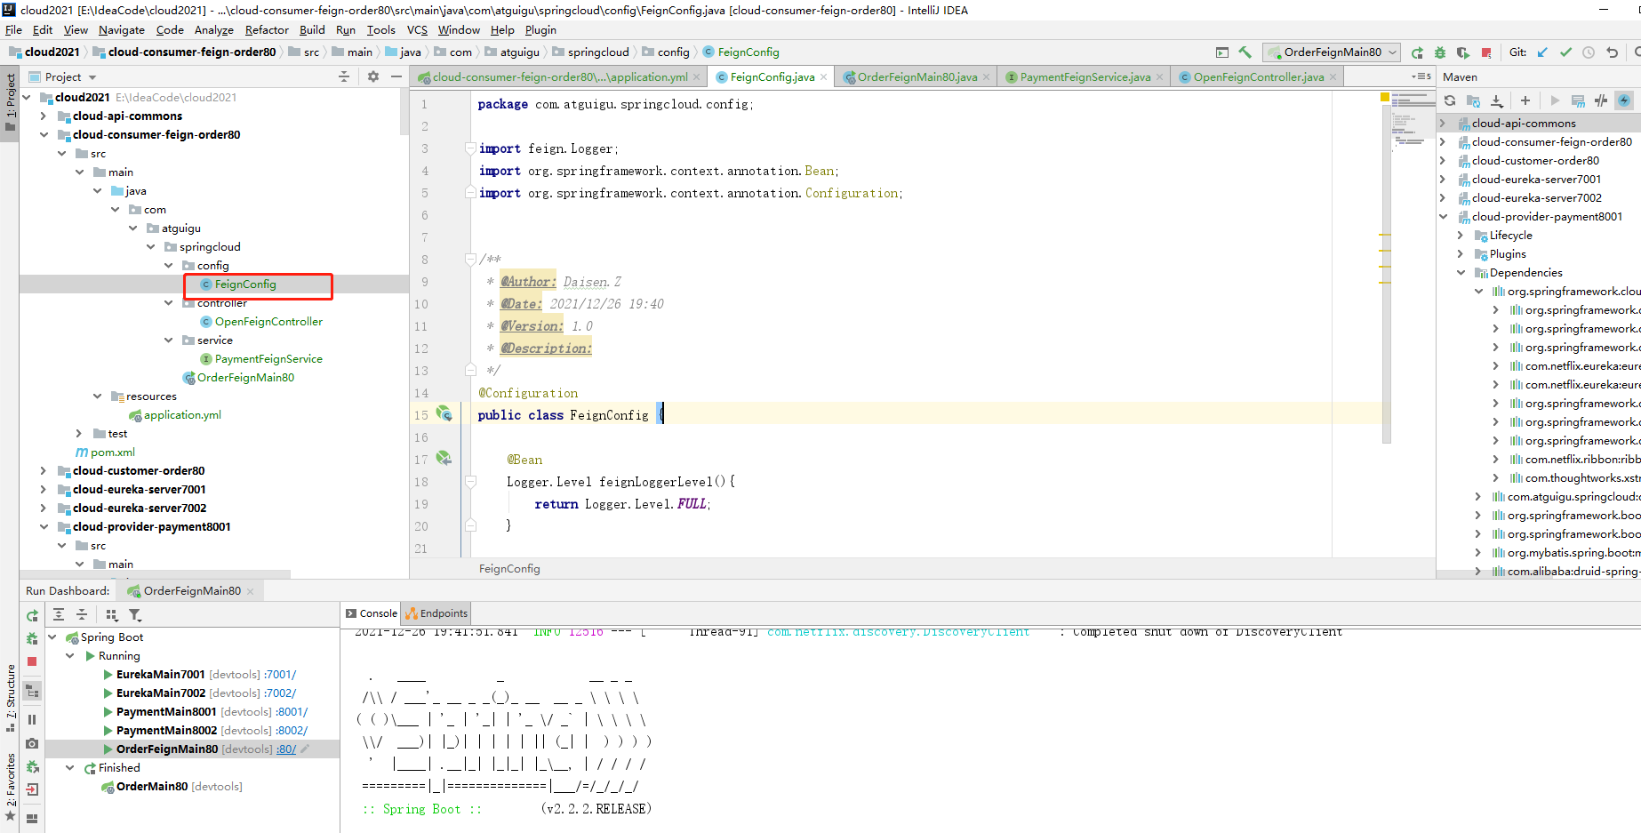Open the VCS menu
This screenshot has width=1641, height=833.
(x=417, y=29)
